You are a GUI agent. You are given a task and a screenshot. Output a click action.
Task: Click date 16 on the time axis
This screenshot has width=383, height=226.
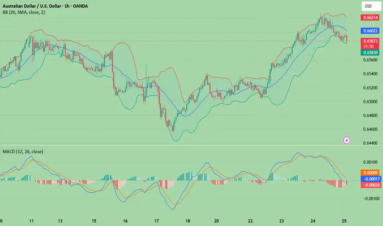tap(125, 221)
